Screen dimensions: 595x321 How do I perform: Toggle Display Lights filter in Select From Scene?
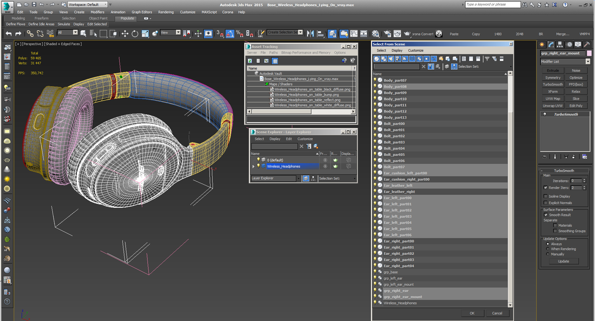click(x=391, y=59)
